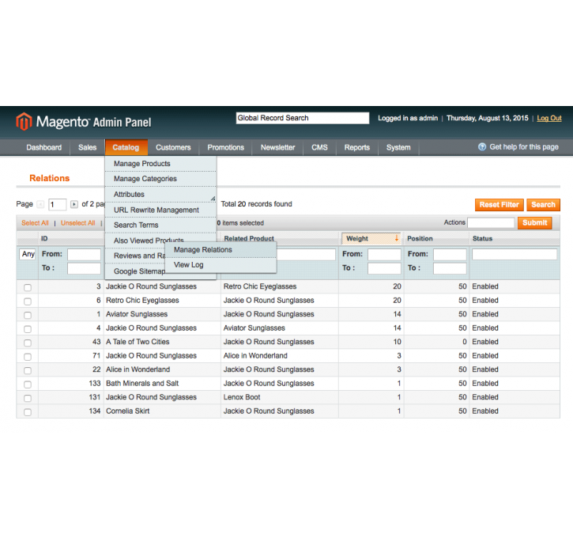Open Google Sitemap menu item
This screenshot has height=538, width=573.
coord(139,271)
